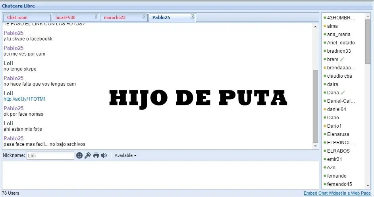
Task: Close the lucasFV30 tab
Action: click(96, 16)
